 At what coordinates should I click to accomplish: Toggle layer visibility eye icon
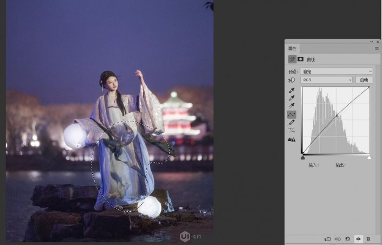358,238
